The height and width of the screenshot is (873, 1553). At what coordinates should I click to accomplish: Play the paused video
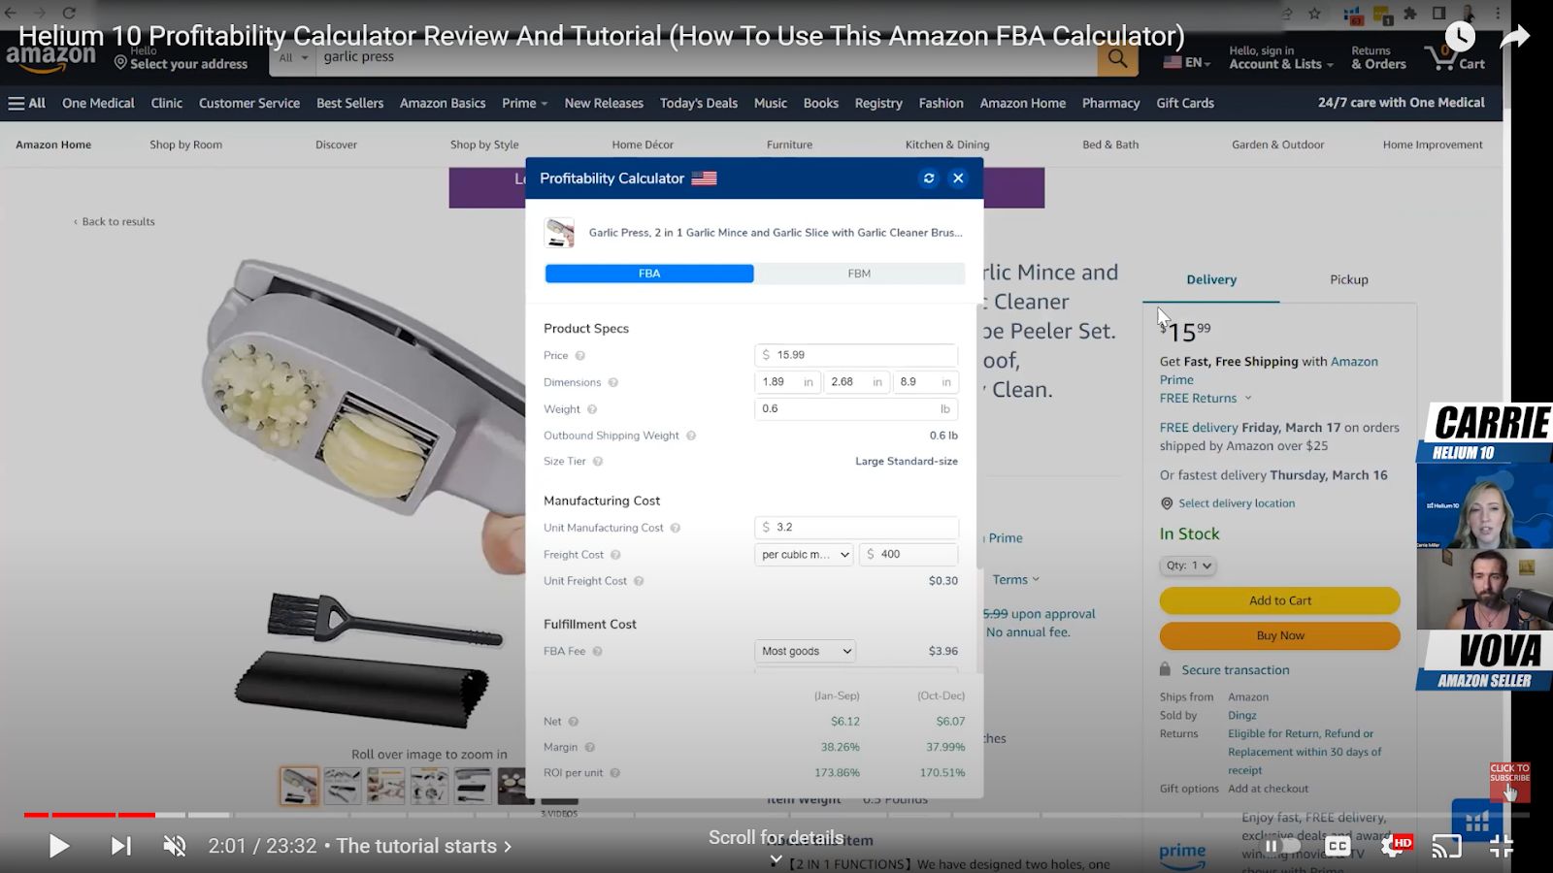(x=59, y=847)
